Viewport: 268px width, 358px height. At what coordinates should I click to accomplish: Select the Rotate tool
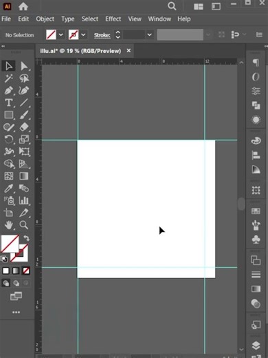click(x=9, y=139)
